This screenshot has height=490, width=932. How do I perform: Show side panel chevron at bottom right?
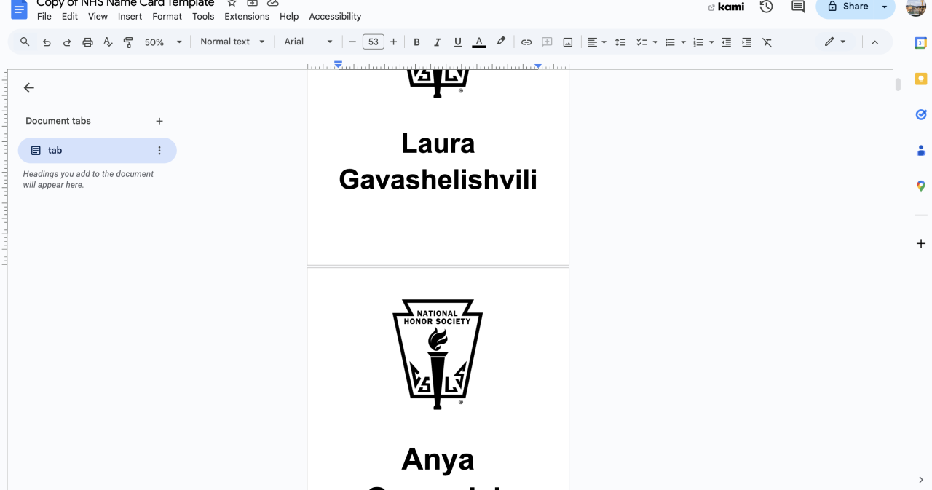point(921,480)
